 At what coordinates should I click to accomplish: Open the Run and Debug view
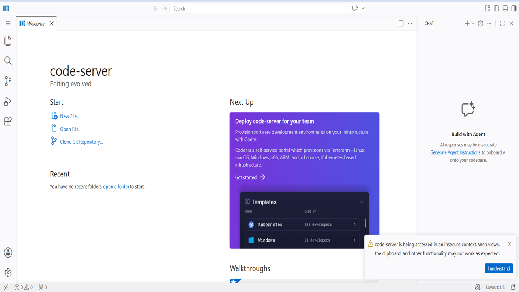pyautogui.click(x=8, y=101)
